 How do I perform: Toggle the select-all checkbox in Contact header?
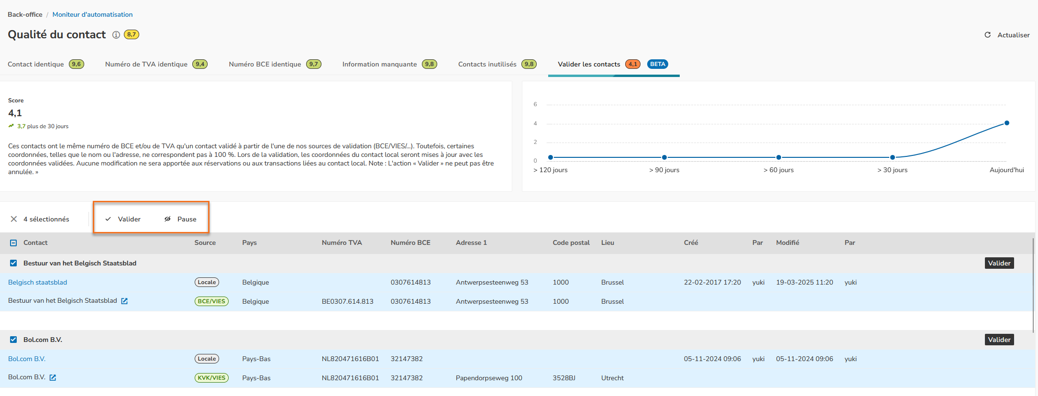(13, 243)
